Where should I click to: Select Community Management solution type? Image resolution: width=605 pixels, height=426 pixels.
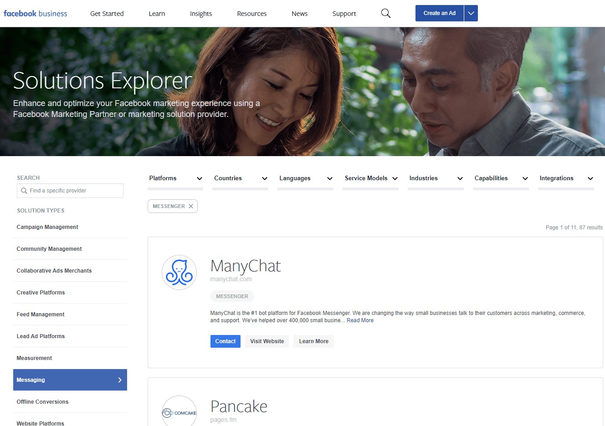pos(70,249)
